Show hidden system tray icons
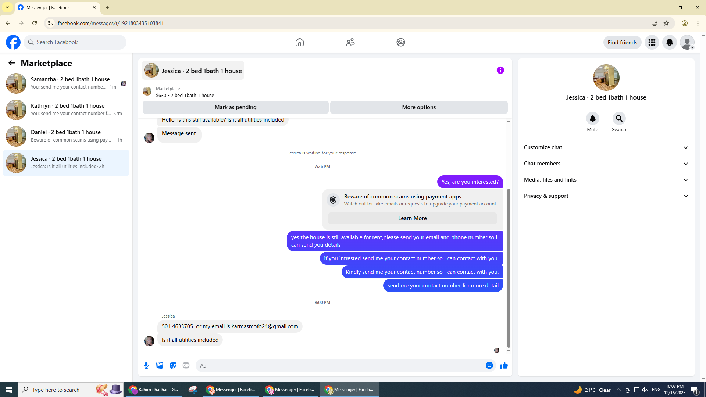 [x=619, y=390]
